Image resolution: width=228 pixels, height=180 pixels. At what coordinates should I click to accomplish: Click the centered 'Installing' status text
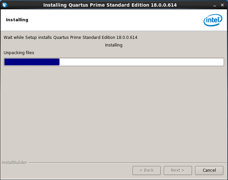coord(114,45)
